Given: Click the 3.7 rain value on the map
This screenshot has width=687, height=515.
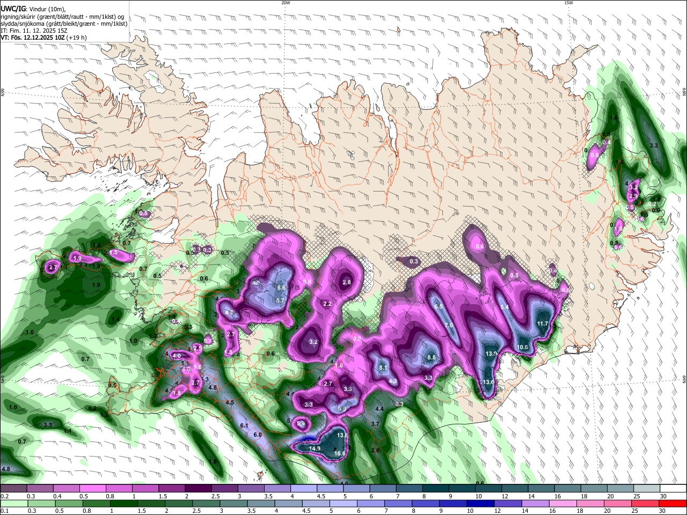Looking at the screenshot, I should pos(375,424).
